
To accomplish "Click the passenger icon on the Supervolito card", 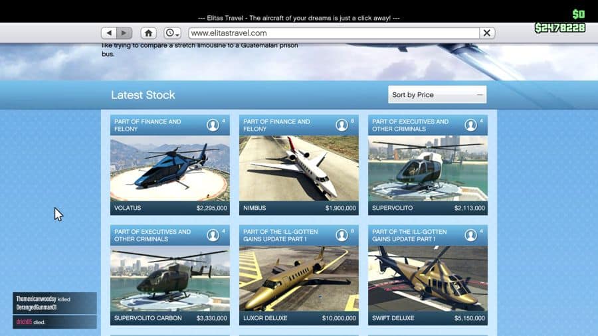I will pos(470,125).
